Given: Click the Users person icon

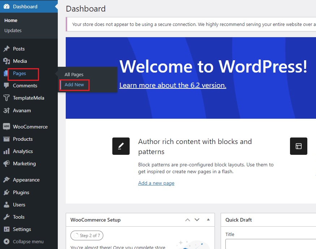Looking at the screenshot, I should click(7, 205).
